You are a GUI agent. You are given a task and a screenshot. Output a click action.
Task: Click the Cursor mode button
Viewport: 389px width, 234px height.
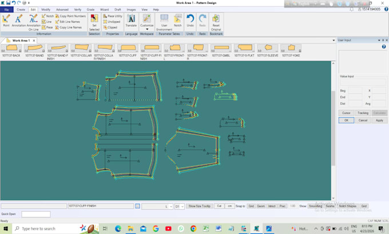[346, 113]
